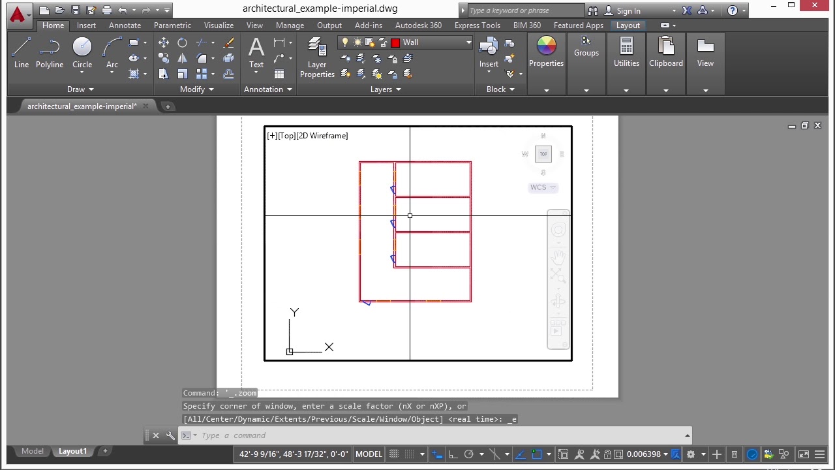835x470 pixels.
Task: Click the Explode tool icon
Action: [228, 58]
